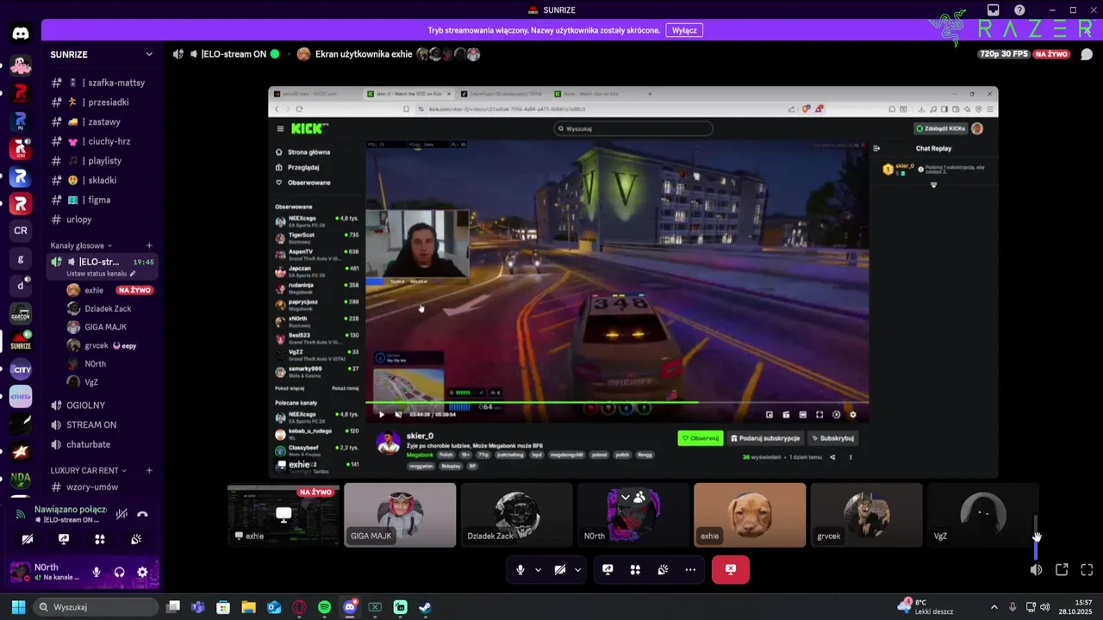Click share screen button in call bar
The width and height of the screenshot is (1103, 620).
608,569
